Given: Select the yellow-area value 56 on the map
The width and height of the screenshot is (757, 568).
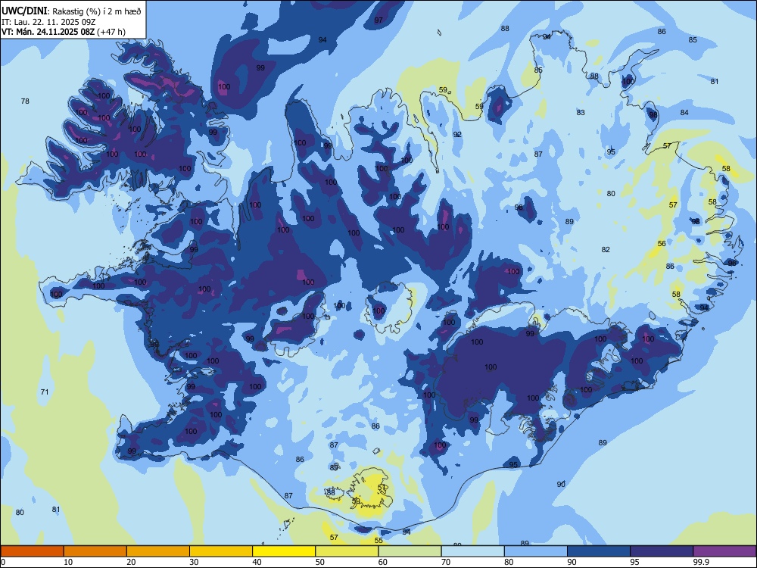Looking at the screenshot, I should 662,243.
